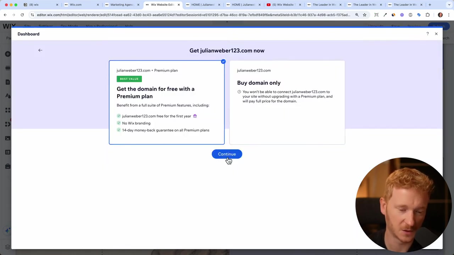Viewport: 454px width, 255px height.
Task: Open the zoom magnifier in address bar
Action: [357, 15]
